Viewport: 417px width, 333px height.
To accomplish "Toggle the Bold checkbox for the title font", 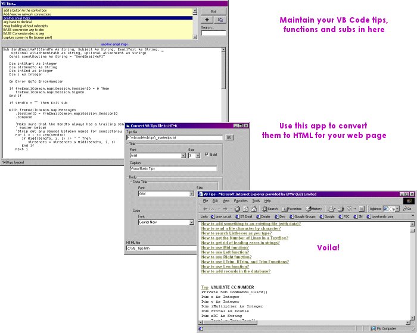I will (x=207, y=155).
